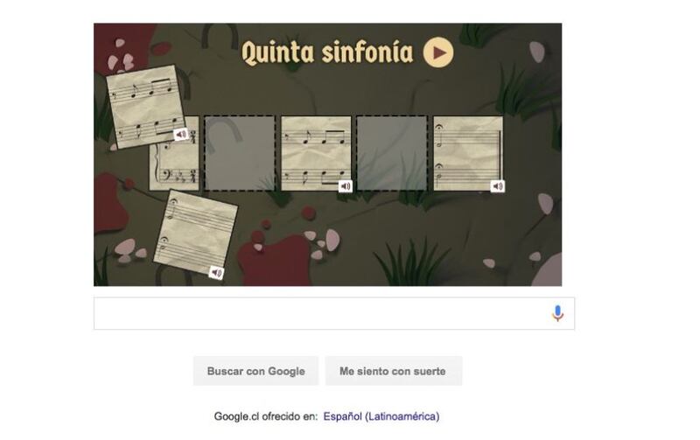This screenshot has width=700, height=440.
Task: Click the Me siento con suerte button
Action: tap(393, 371)
